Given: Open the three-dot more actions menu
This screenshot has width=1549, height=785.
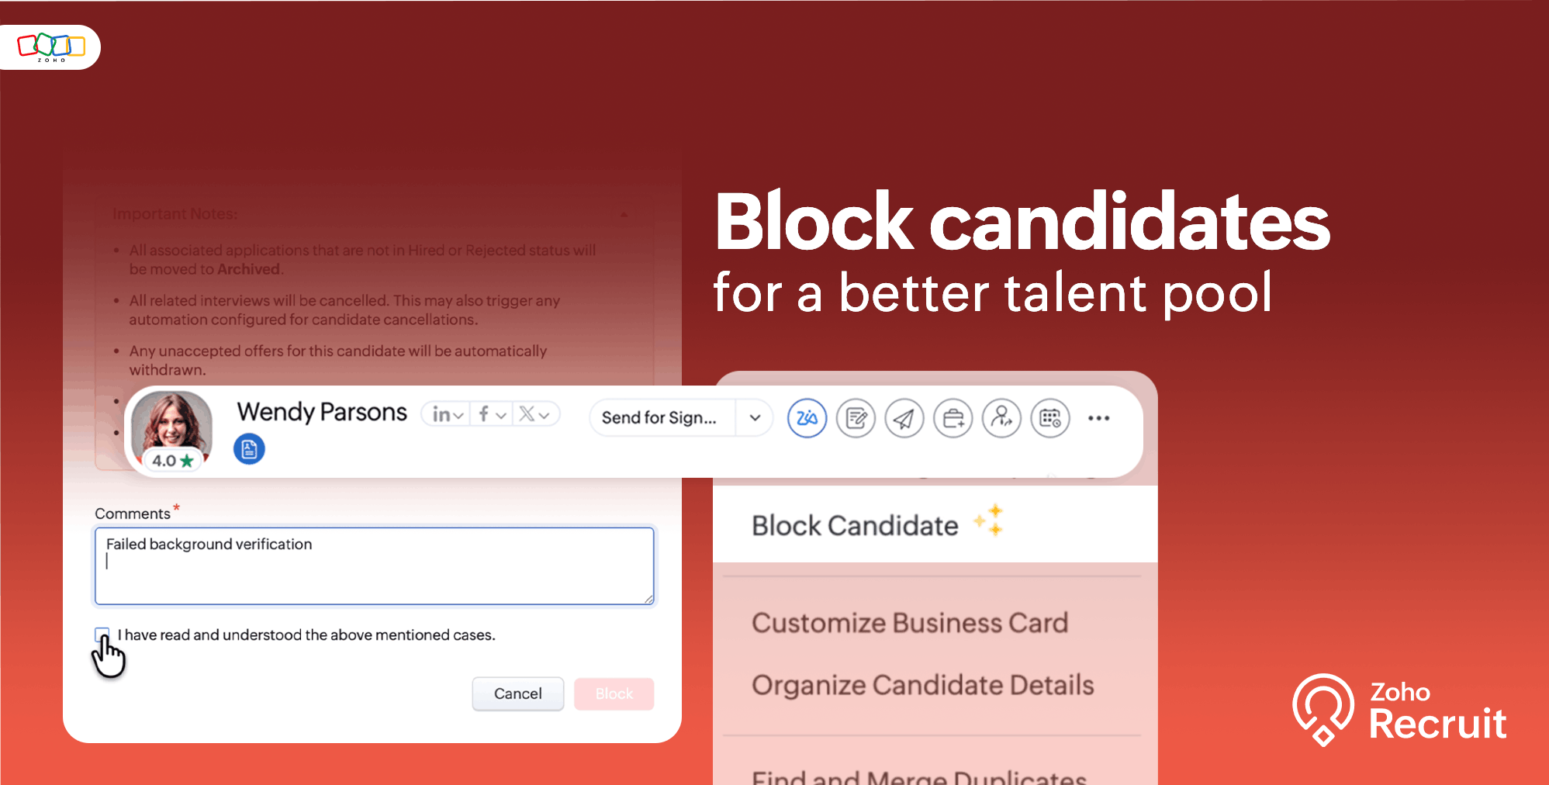Looking at the screenshot, I should [x=1098, y=418].
